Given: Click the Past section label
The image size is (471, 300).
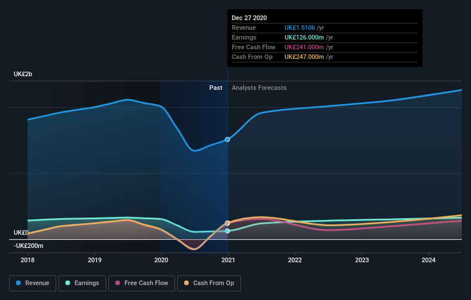Looking at the screenshot, I should [x=216, y=88].
